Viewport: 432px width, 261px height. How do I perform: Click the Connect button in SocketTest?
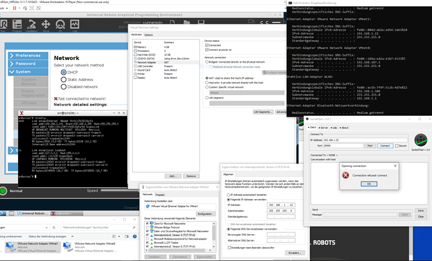(385, 146)
